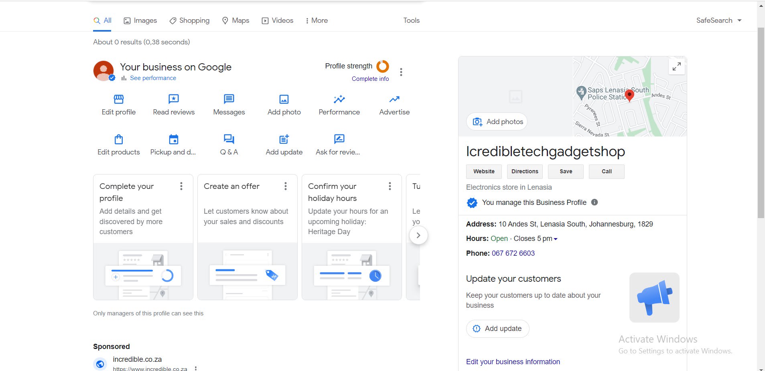Switch to the Images tab
Screen dimensions: 765x371
pyautogui.click(x=140, y=20)
